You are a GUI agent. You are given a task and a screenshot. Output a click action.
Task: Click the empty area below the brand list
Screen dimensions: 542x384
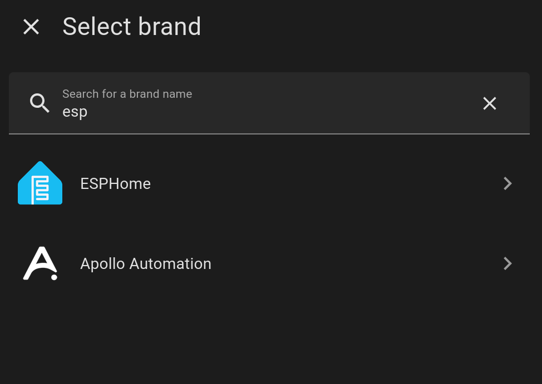tap(271, 339)
